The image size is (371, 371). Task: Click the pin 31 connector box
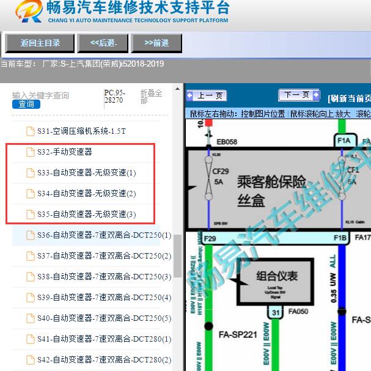(276, 312)
